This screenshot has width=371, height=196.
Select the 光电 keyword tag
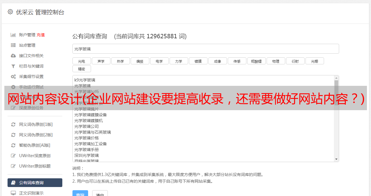(x=81, y=61)
